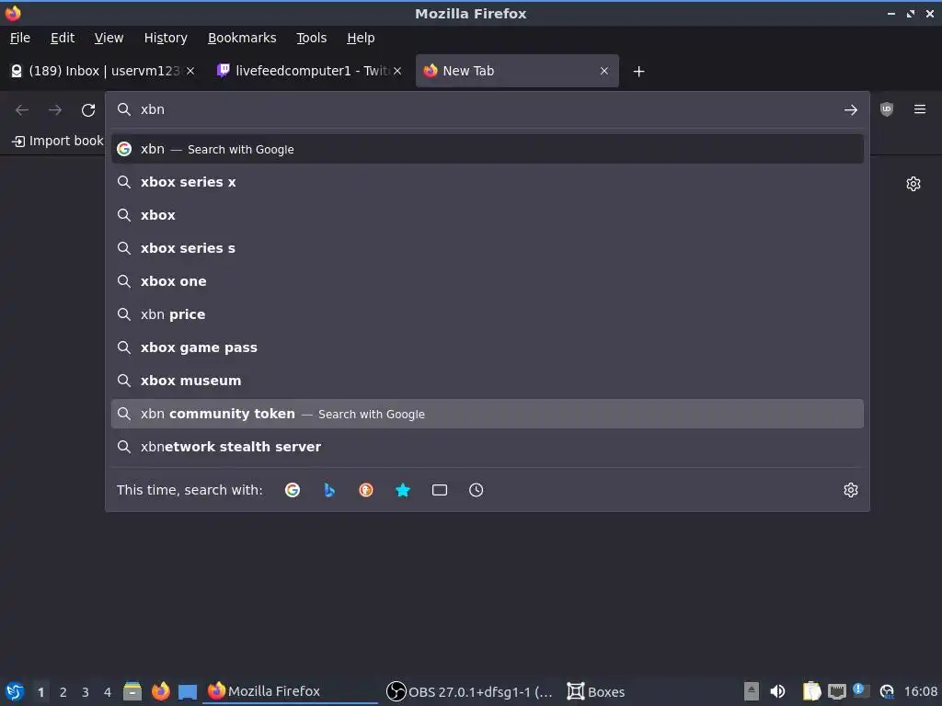The image size is (942, 706).
Task: Focus the Mozilla Firefox taskbar window button
Action: pos(291,691)
